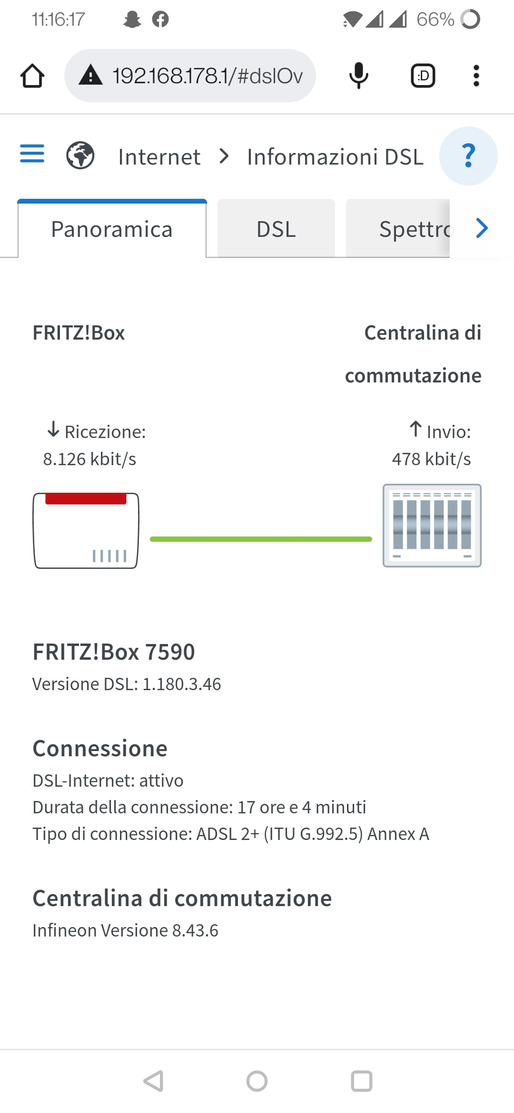Select the Panoramica tab
Screen dimensions: 514x1113
112,229
